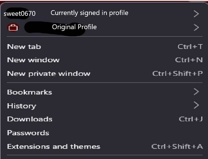This screenshot has height=159, width=208.
Task: Open the Bookmarks submenu chevron
Action: coord(196,92)
